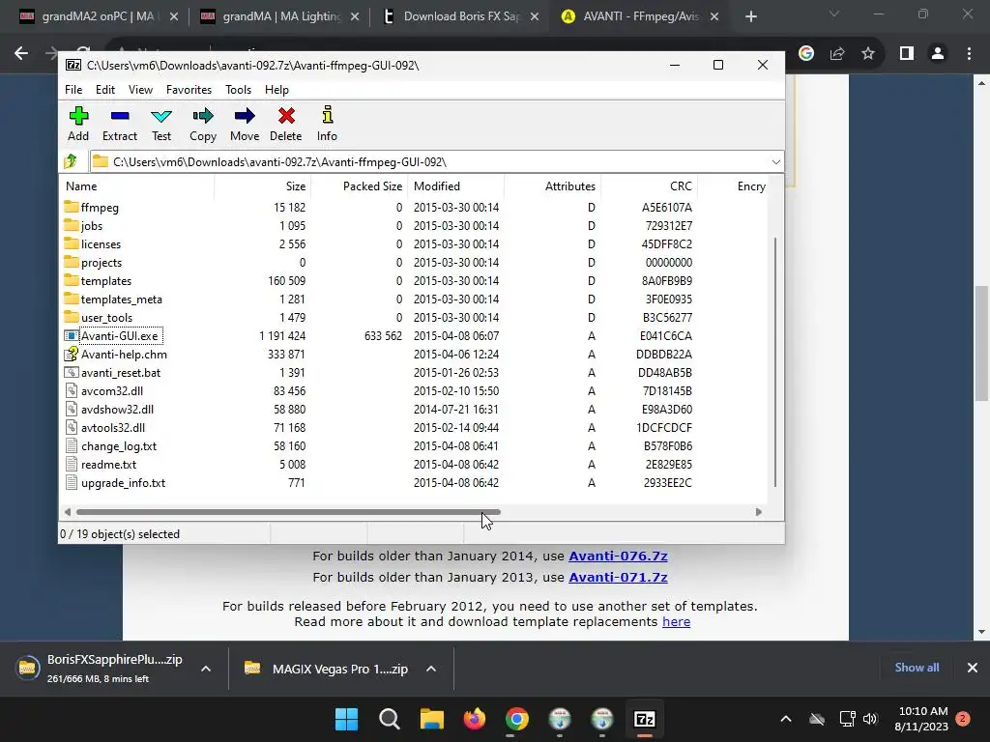Image resolution: width=990 pixels, height=742 pixels.
Task: Switch to grandMA2 onPC browser tab
Action: click(98, 16)
